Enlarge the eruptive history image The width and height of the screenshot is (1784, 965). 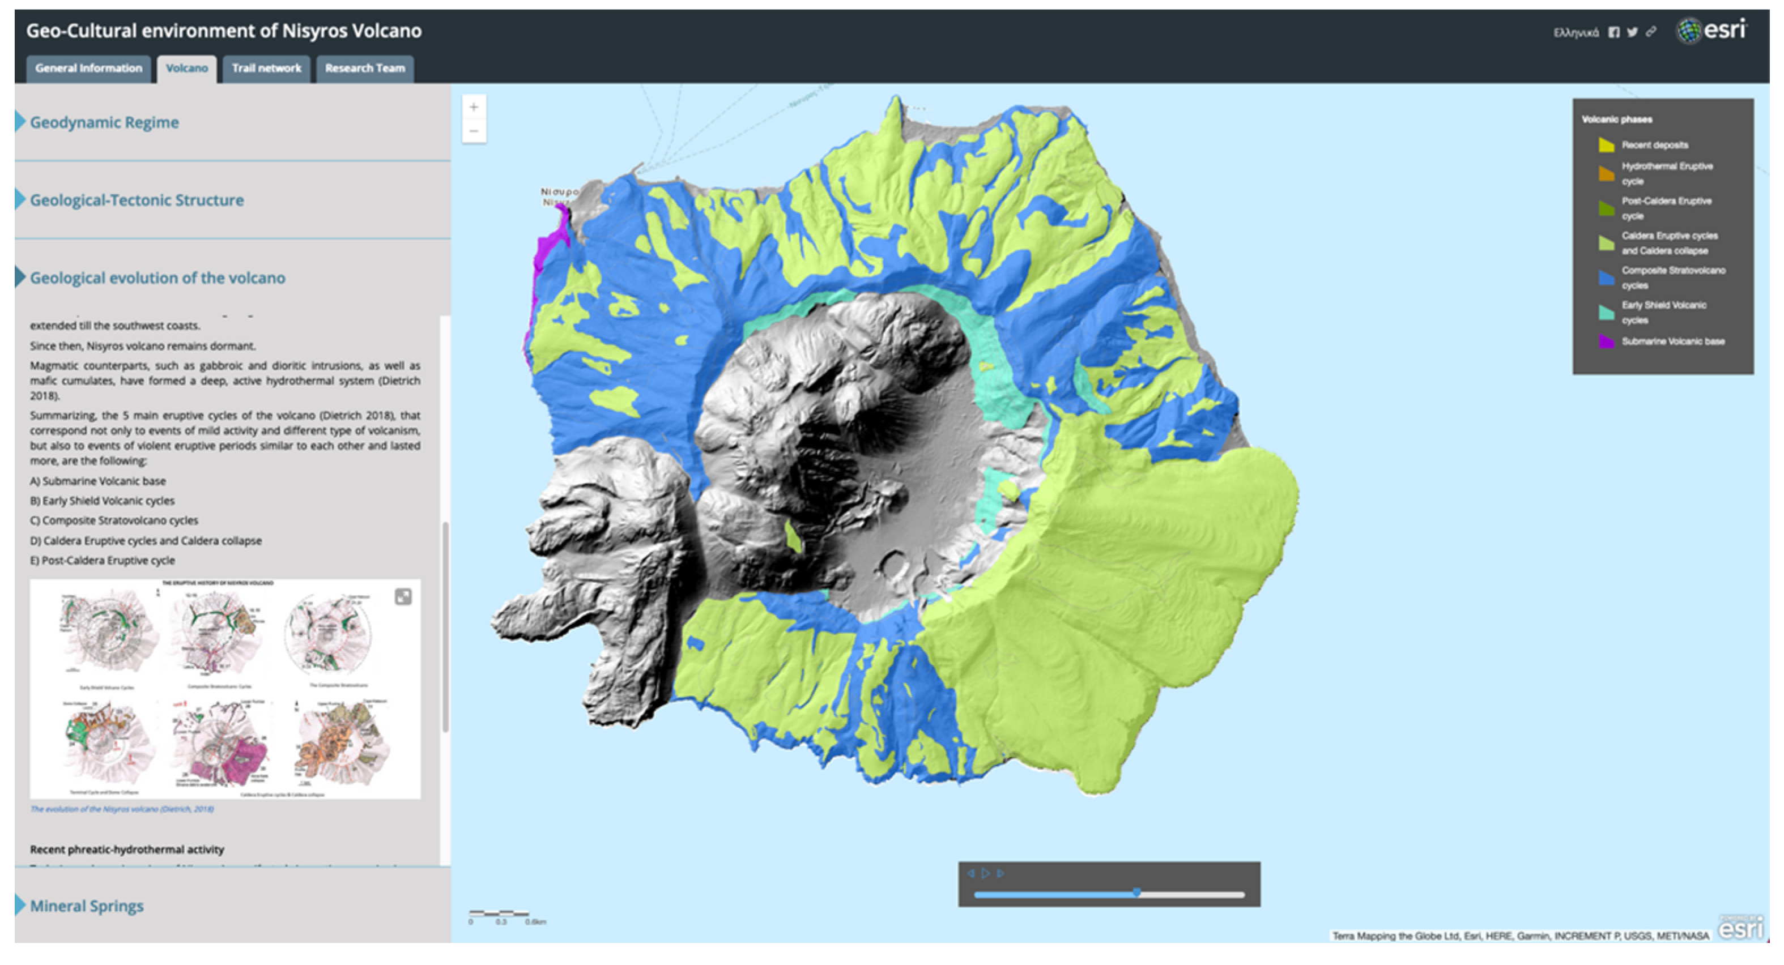[x=403, y=597]
